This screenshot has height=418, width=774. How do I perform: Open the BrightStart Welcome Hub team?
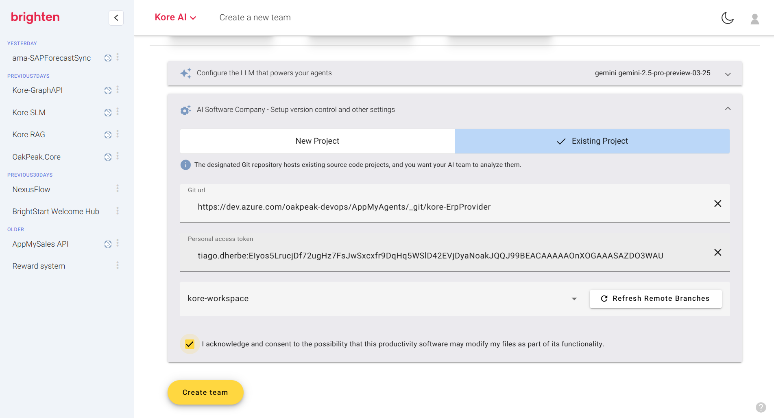(x=56, y=211)
